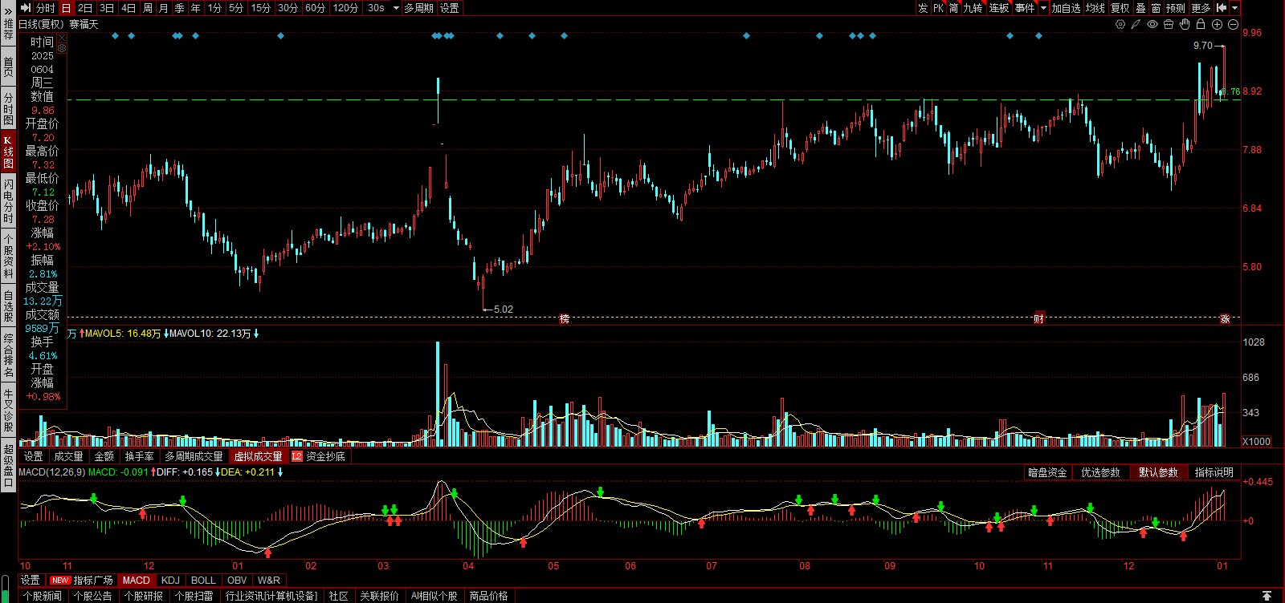1285x603 pixels.
Task: Click the L2 资金抄底 icon
Action: tap(297, 456)
